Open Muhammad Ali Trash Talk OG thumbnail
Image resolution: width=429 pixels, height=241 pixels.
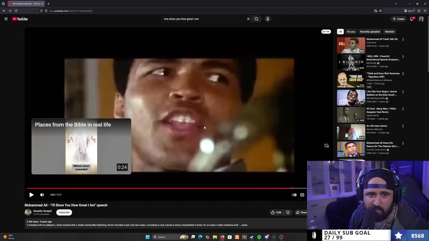click(x=351, y=45)
